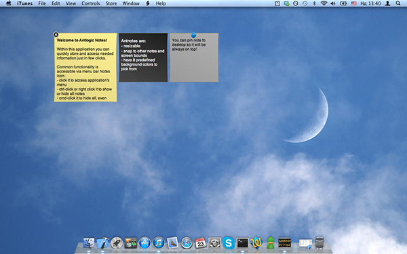Open the Edit menu
Viewport: 407px width, 254px height.
coord(56,3)
